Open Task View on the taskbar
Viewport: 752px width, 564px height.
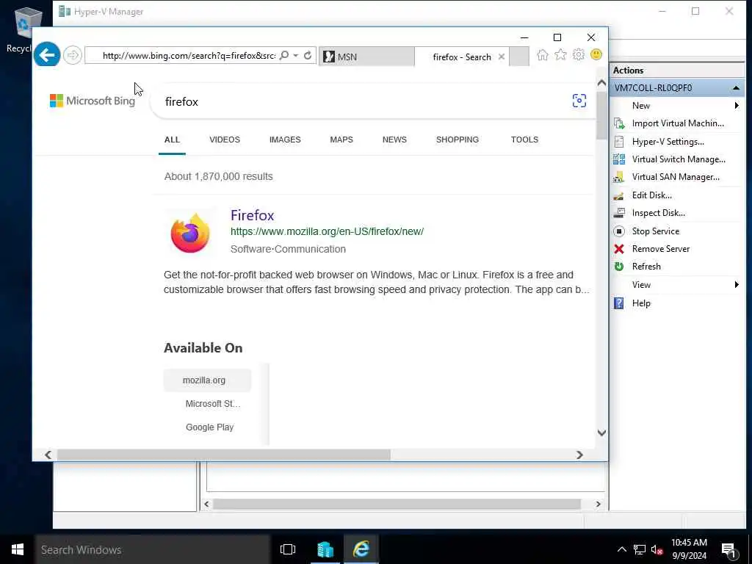coord(288,549)
